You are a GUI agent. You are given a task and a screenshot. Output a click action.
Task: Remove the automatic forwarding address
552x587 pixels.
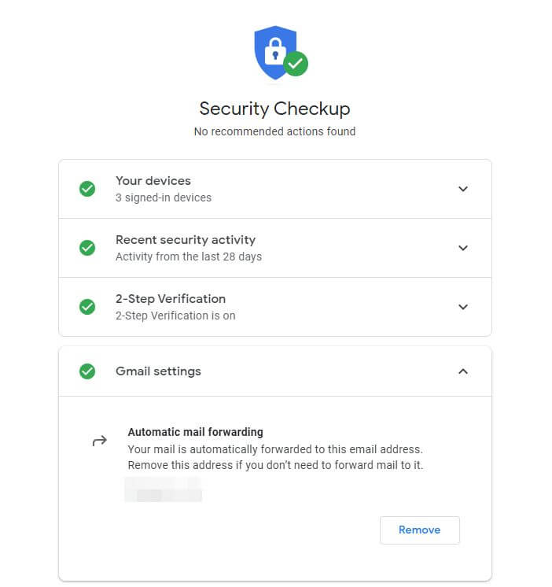(x=420, y=530)
